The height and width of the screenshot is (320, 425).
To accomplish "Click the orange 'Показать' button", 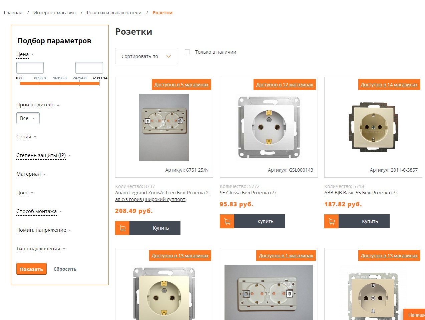I will click(31, 269).
